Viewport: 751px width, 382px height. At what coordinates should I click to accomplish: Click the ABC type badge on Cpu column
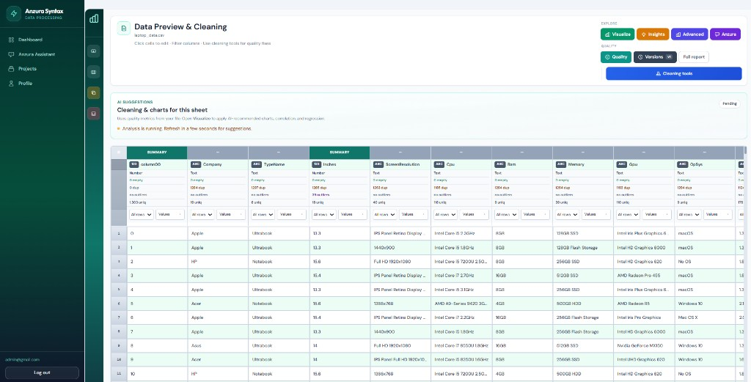439,164
